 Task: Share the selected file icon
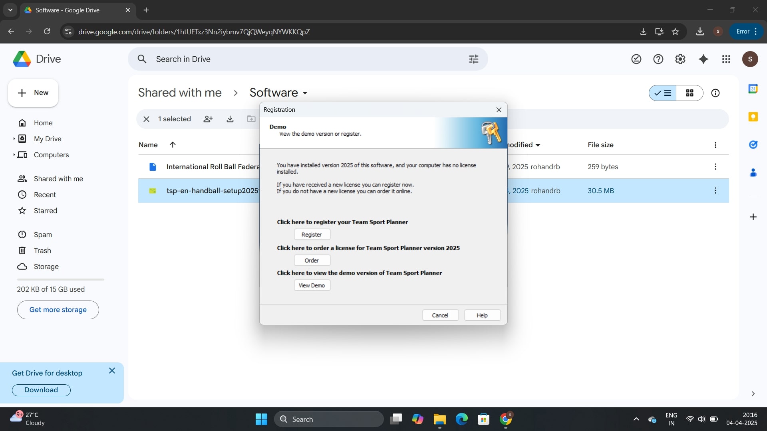[x=208, y=119]
